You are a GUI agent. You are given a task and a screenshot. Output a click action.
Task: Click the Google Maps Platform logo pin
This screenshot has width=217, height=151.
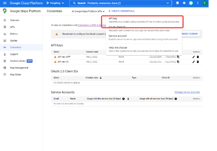5,11
